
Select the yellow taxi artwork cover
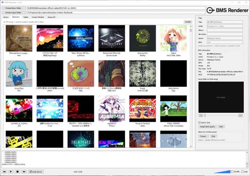pyautogui.click(x=19, y=139)
